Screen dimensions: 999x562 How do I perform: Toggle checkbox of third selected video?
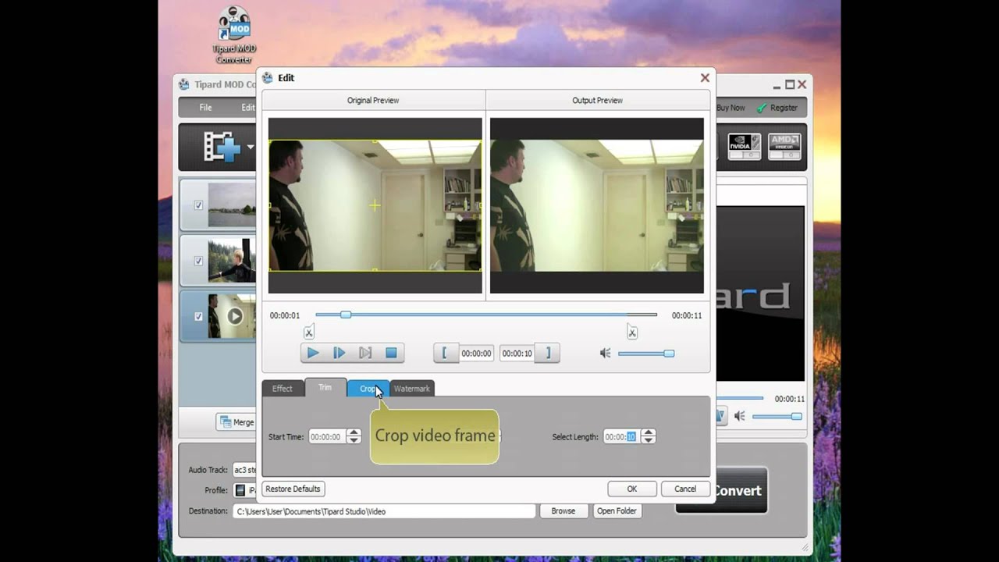[198, 316]
